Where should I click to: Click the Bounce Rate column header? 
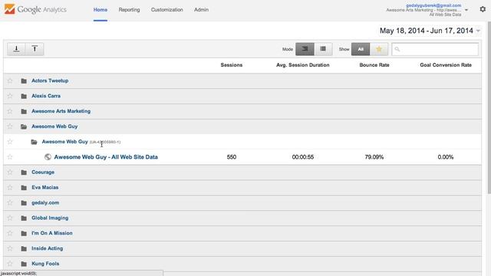(374, 65)
